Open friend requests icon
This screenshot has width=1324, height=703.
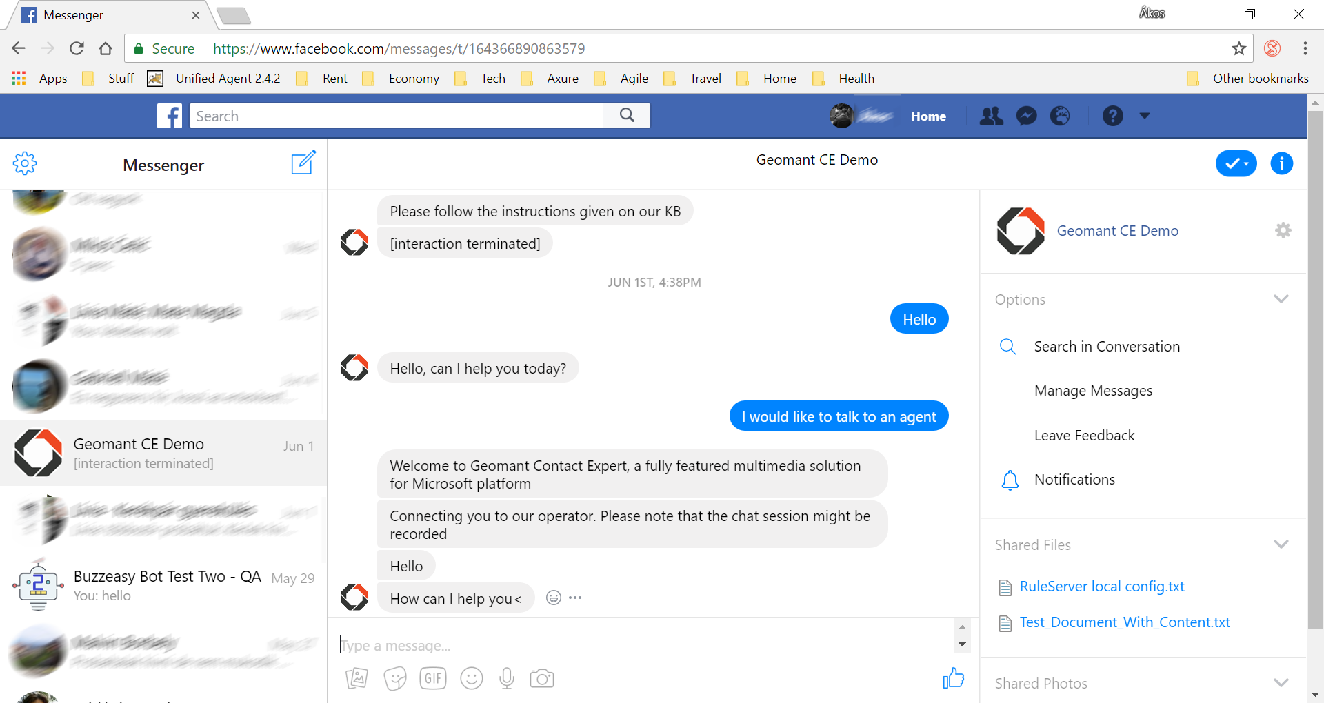click(x=992, y=116)
